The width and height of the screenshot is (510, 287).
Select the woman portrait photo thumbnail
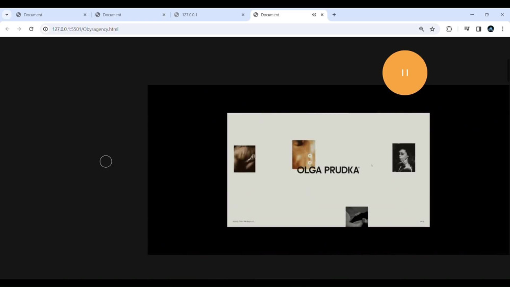tap(403, 158)
